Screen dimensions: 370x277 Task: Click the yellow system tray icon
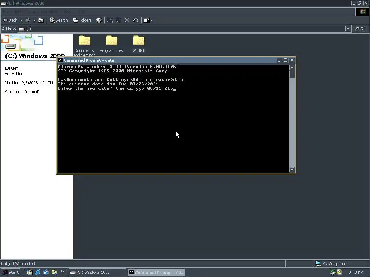click(339, 272)
